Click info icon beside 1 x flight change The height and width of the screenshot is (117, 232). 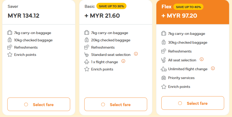[x=123, y=61]
